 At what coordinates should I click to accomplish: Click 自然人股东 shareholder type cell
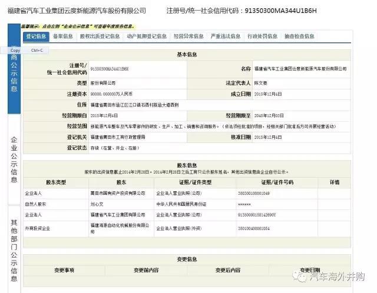[35, 204]
